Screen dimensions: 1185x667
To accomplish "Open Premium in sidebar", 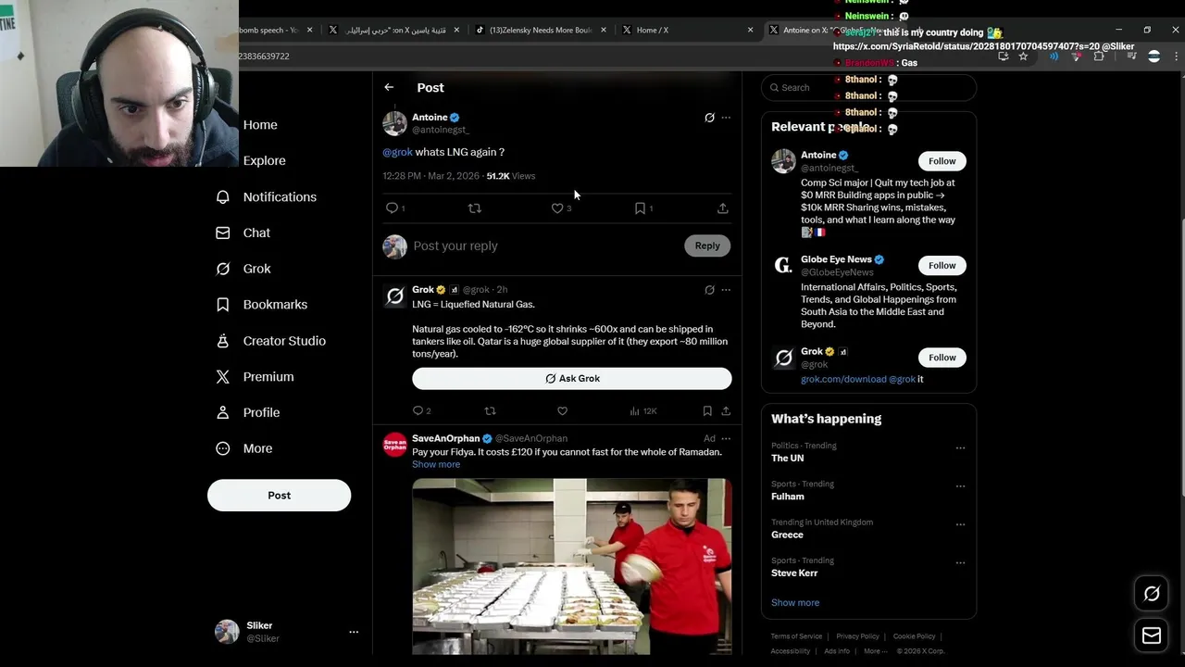I will click(256, 377).
